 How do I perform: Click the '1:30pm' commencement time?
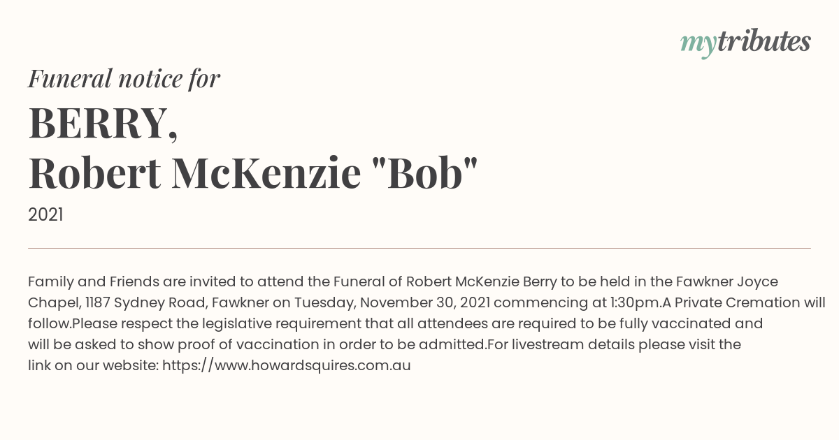(x=636, y=302)
